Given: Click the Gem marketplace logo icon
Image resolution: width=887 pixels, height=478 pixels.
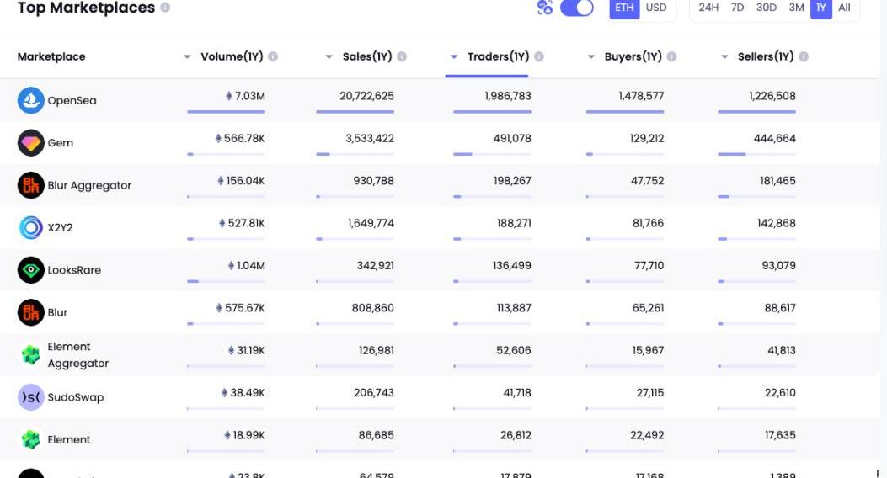Looking at the screenshot, I should coord(30,143).
